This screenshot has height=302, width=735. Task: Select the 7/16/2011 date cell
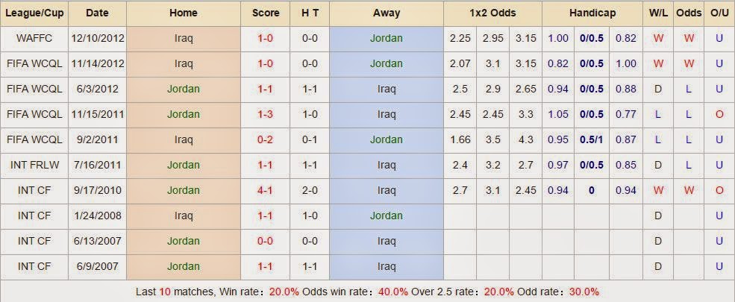[97, 165]
